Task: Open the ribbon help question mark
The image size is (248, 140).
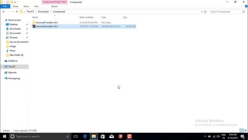Action: click(246, 6)
